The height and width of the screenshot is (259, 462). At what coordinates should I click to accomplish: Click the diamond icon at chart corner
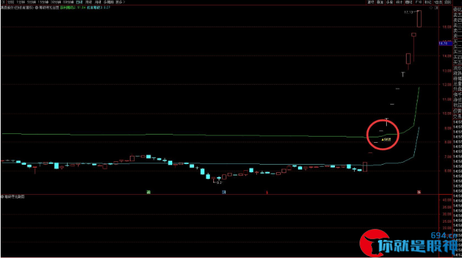coord(431,8)
